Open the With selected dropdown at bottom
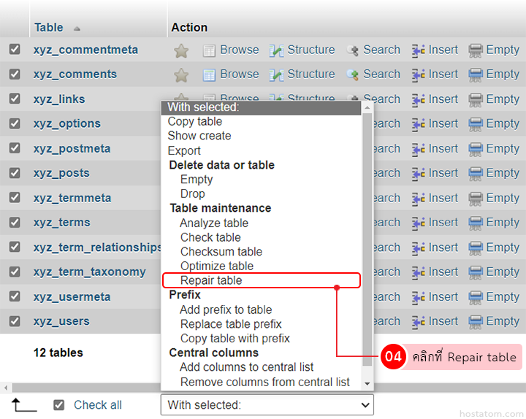 point(267,404)
